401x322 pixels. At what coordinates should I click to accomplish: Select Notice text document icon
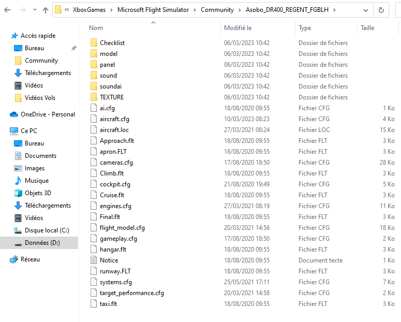pyautogui.click(x=94, y=260)
